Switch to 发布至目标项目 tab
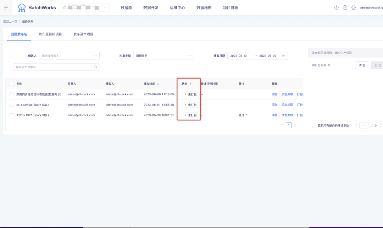The width and height of the screenshot is (383, 228). tap(50, 34)
